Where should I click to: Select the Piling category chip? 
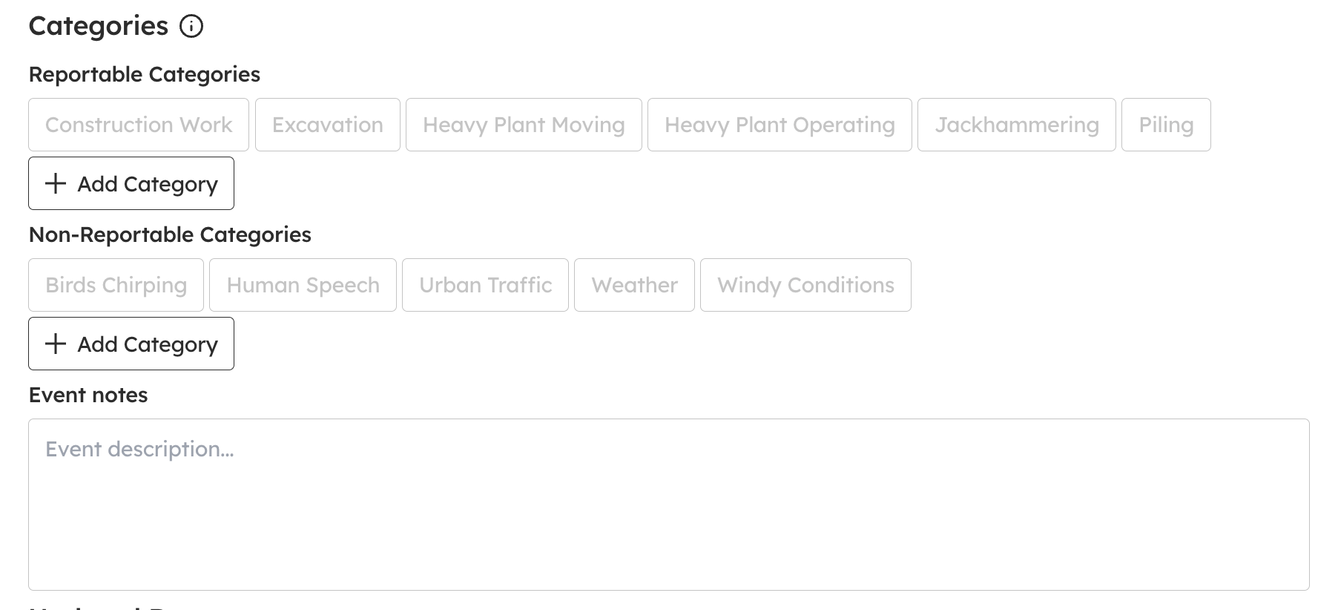pyautogui.click(x=1166, y=125)
